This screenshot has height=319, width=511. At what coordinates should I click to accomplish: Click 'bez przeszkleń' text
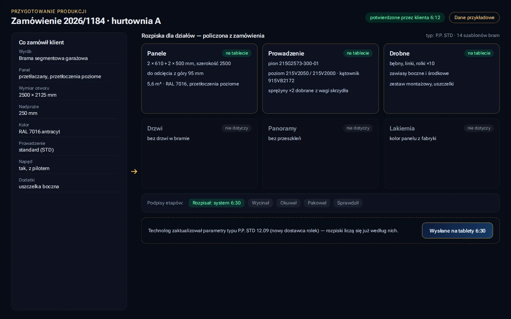point(285,138)
